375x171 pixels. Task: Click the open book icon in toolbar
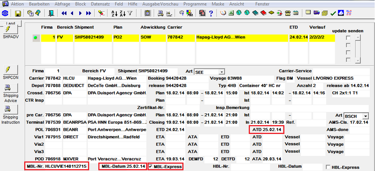223,13
